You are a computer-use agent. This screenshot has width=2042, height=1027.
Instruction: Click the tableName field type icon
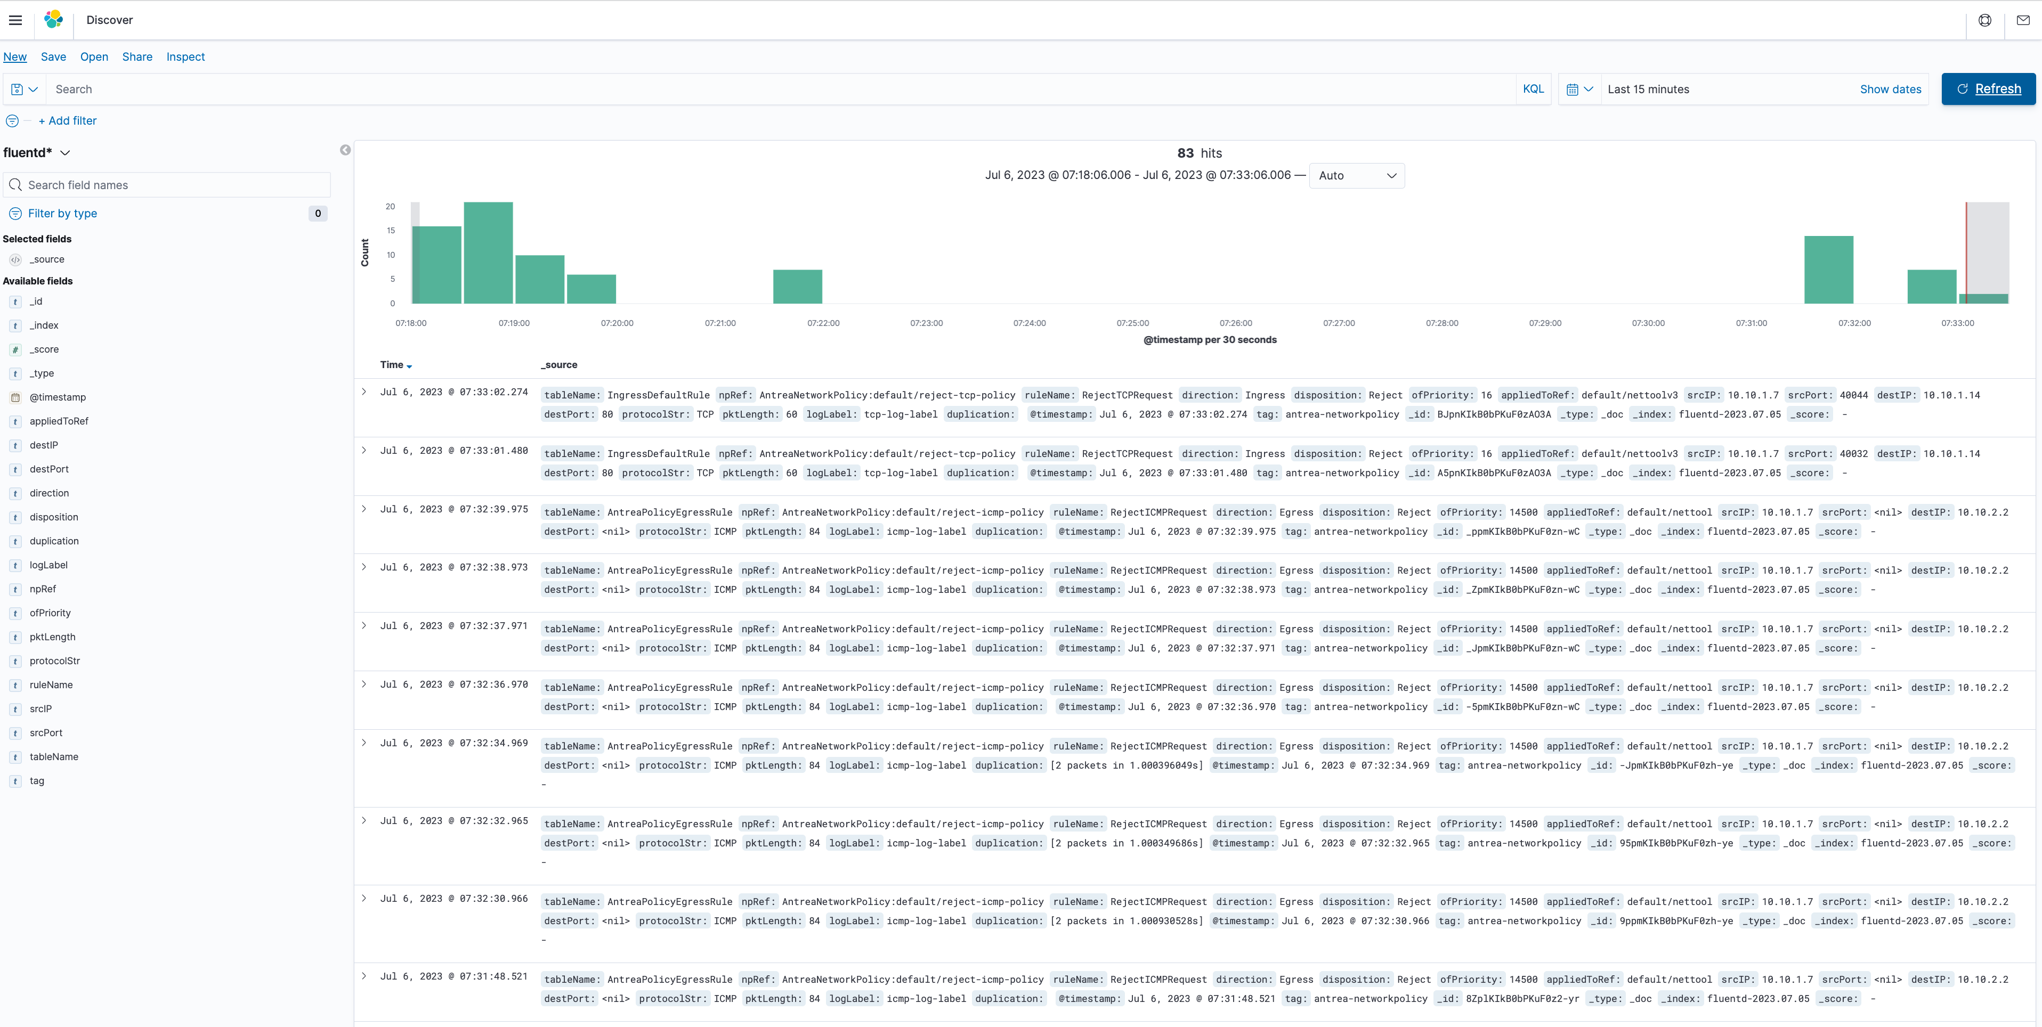click(15, 757)
